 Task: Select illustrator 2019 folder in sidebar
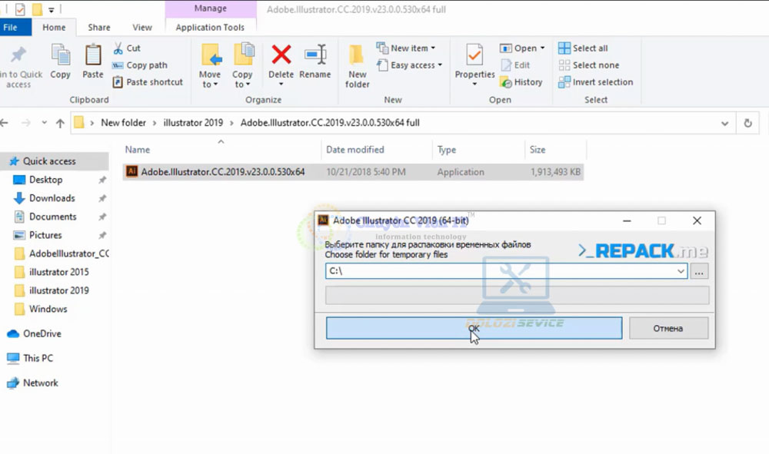58,290
